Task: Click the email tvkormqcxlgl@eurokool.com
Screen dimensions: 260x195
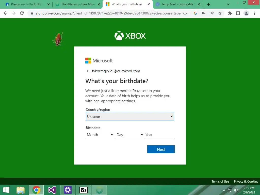Action: (116, 71)
